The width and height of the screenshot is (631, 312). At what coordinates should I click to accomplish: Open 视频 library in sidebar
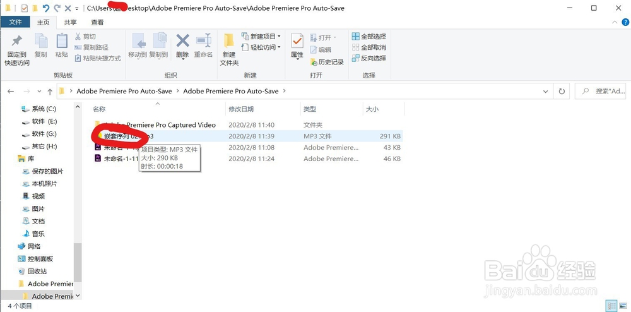pyautogui.click(x=33, y=196)
